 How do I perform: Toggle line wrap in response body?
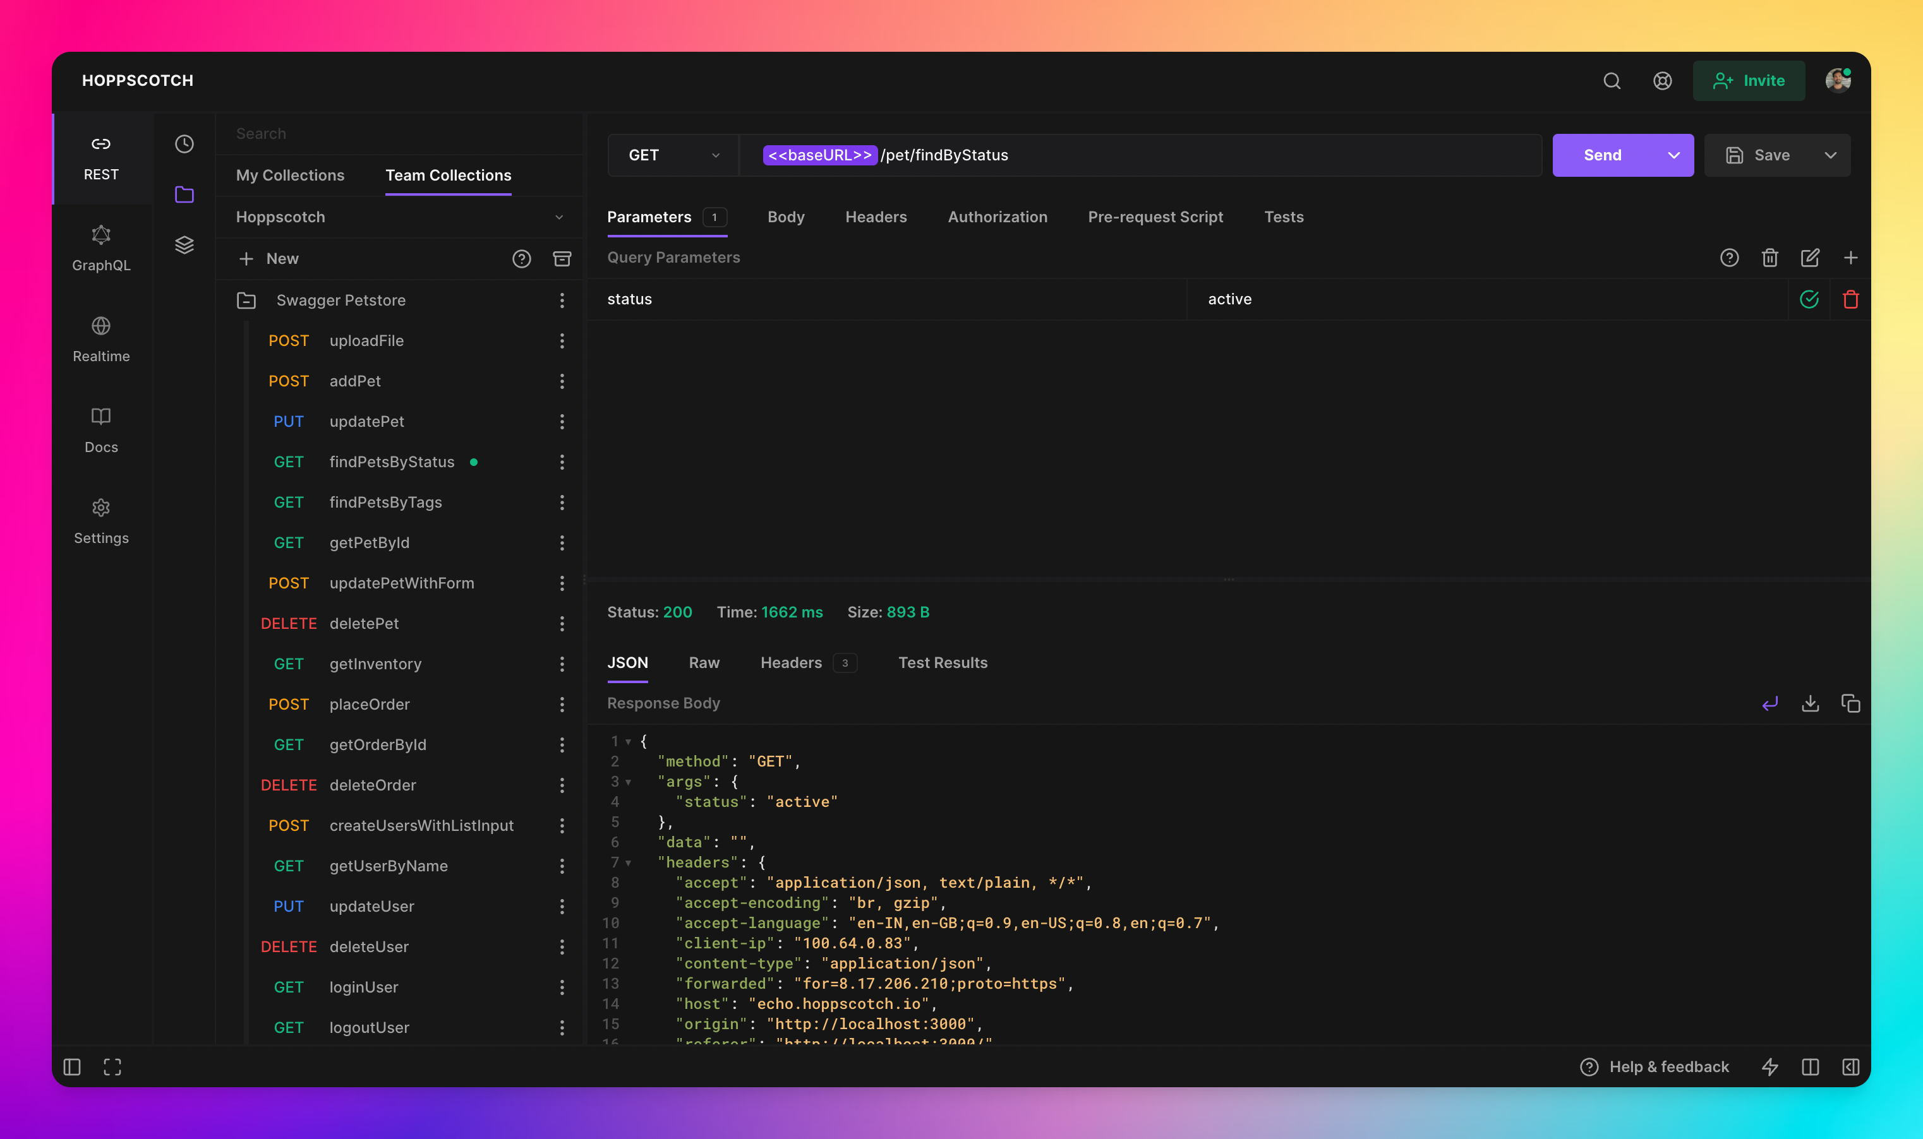point(1769,703)
